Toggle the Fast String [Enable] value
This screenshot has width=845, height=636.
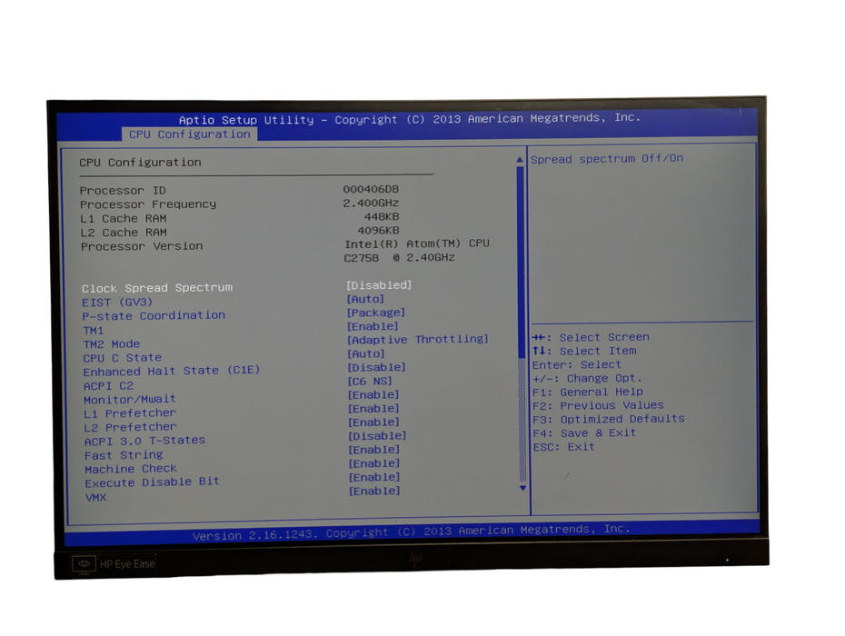[x=374, y=450]
